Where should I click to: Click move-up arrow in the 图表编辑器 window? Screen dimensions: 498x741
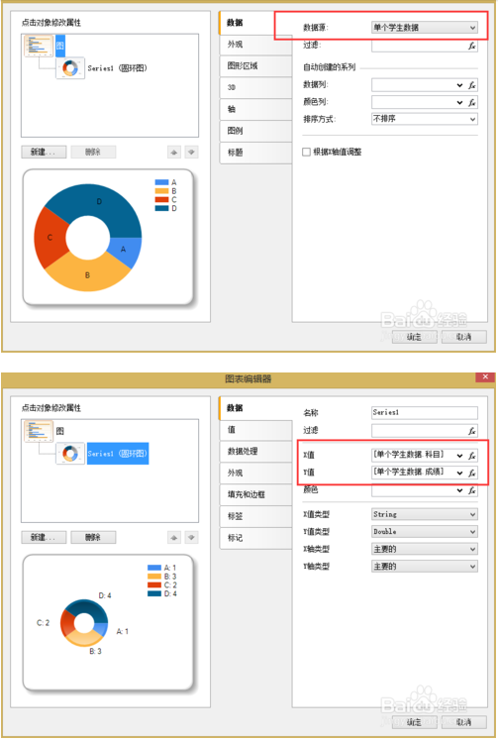pos(174,537)
